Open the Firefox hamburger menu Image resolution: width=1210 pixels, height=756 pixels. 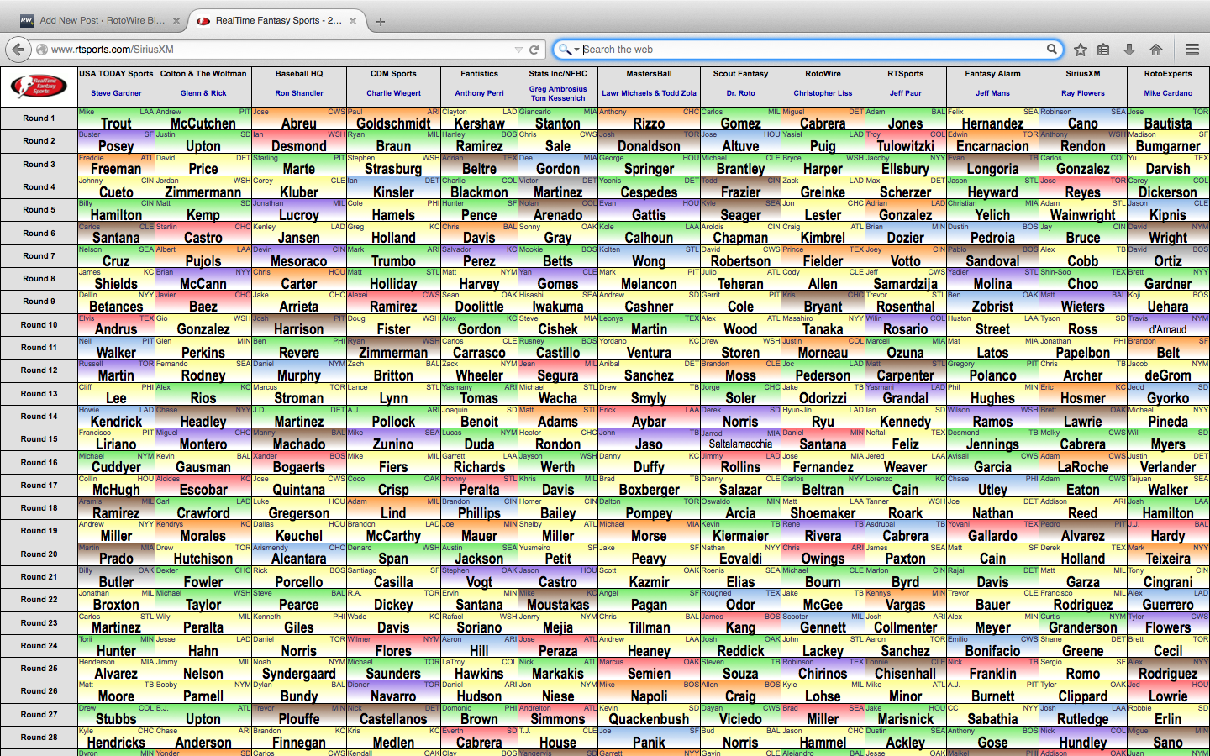point(1192,50)
